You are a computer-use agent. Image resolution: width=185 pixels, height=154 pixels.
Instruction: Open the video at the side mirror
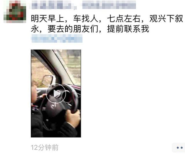[48, 80]
